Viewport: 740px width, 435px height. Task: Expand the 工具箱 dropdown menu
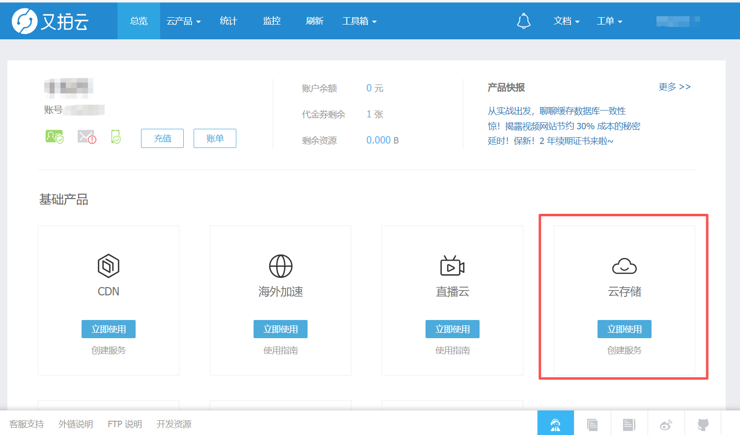[x=359, y=21]
